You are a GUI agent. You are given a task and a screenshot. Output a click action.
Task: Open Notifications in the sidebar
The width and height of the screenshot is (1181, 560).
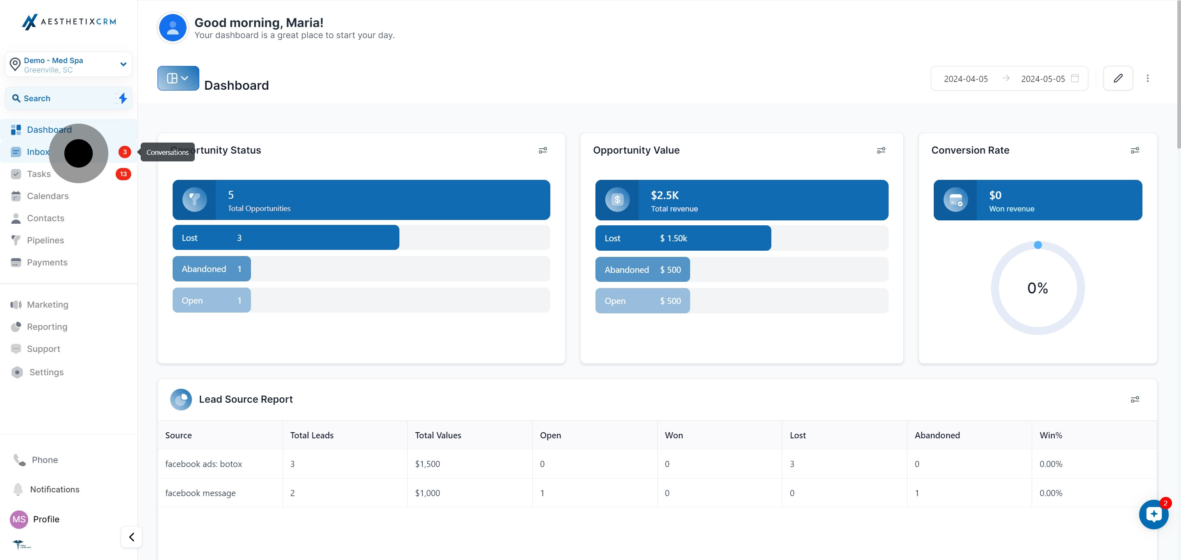54,490
